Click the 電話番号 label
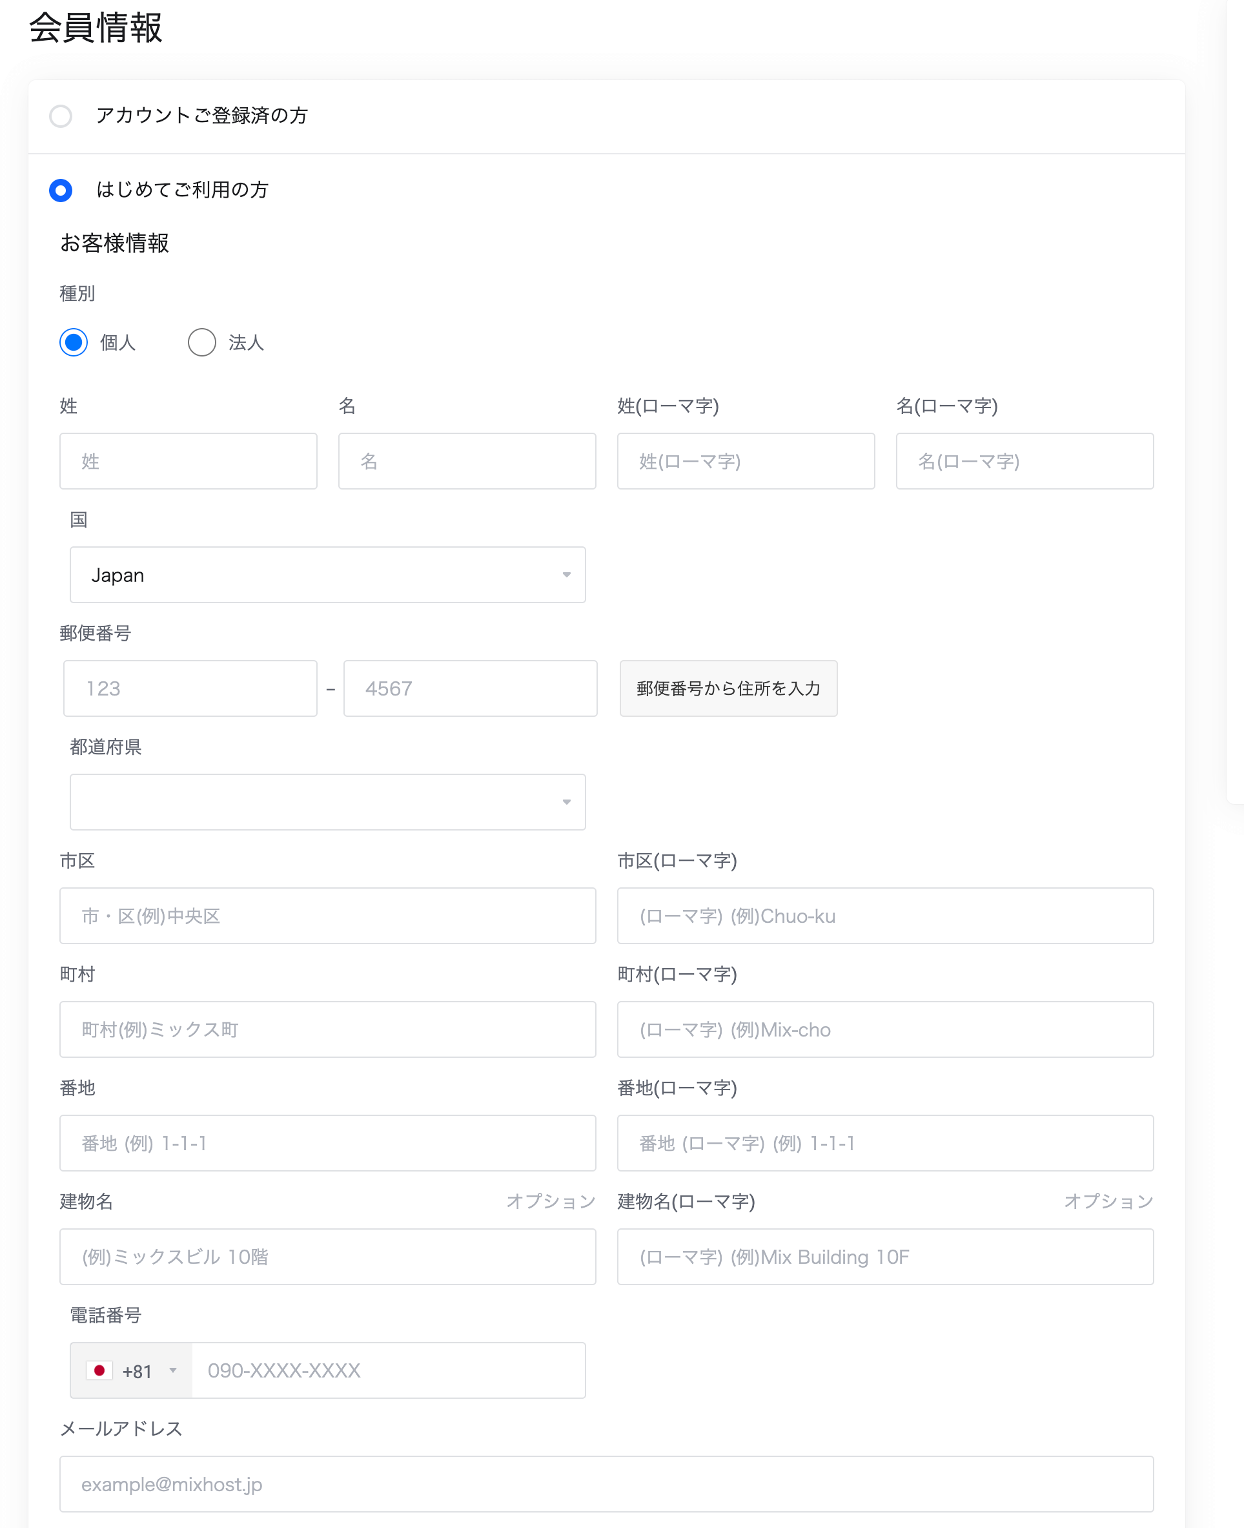Screen dimensions: 1244x1528 [106, 1316]
